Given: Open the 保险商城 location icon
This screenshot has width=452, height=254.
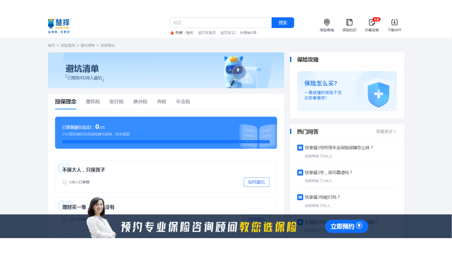Looking at the screenshot, I should click(x=327, y=22).
